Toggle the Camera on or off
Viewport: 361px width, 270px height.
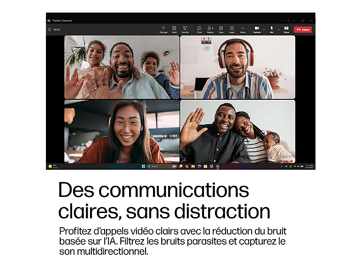(x=257, y=29)
